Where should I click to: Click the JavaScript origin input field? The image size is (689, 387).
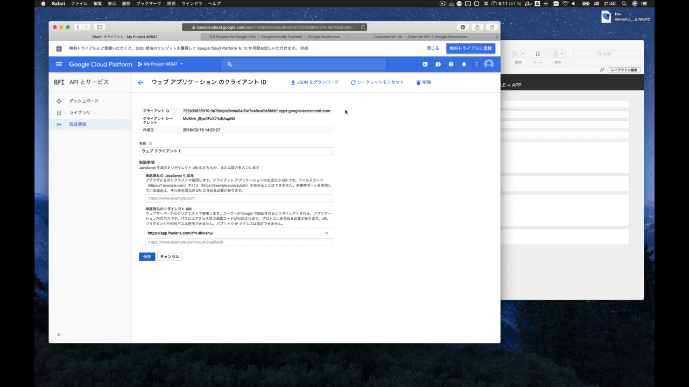[x=239, y=198]
